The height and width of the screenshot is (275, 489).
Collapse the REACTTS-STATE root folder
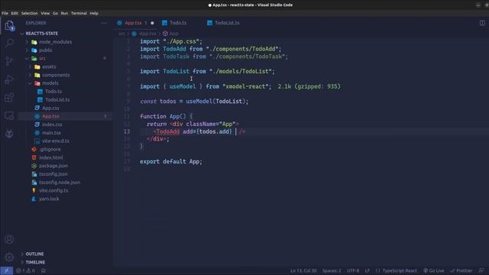coord(42,34)
